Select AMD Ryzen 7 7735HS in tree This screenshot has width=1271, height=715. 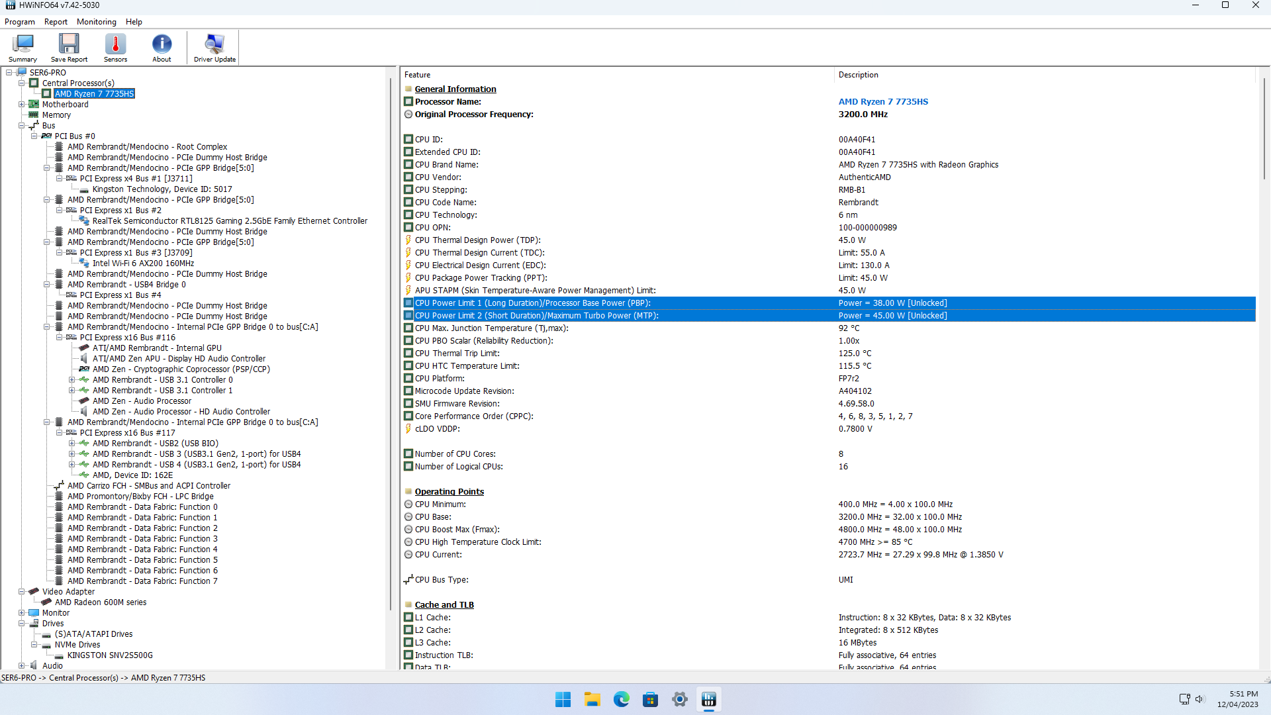tap(95, 94)
